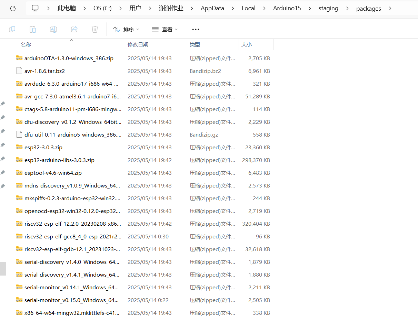The height and width of the screenshot is (322, 418).
Task: Click zip icon of mdns-discovery_v1.0.9 file
Action: 19,185
